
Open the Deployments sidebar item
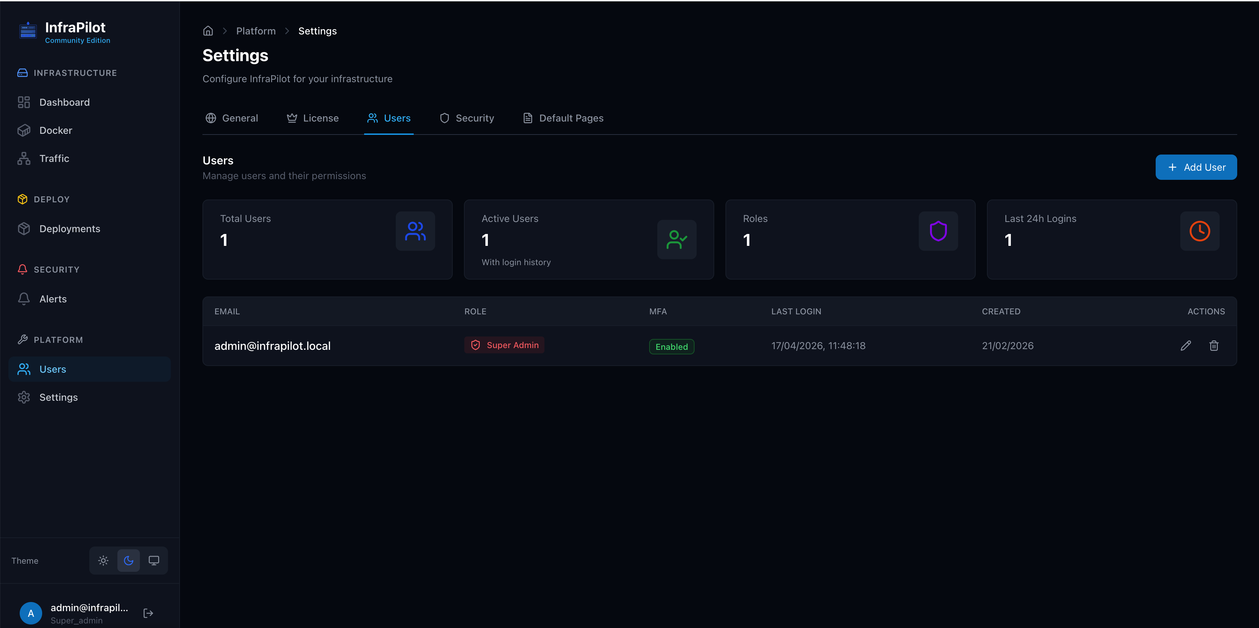point(89,229)
